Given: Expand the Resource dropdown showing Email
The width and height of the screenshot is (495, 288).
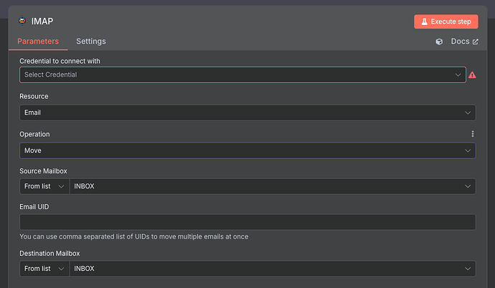Looking at the screenshot, I should (x=247, y=112).
